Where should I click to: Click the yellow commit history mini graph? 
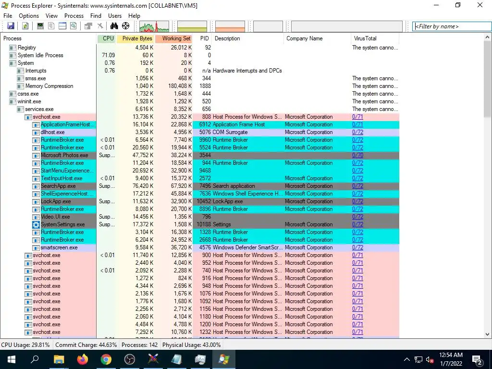click(x=192, y=26)
